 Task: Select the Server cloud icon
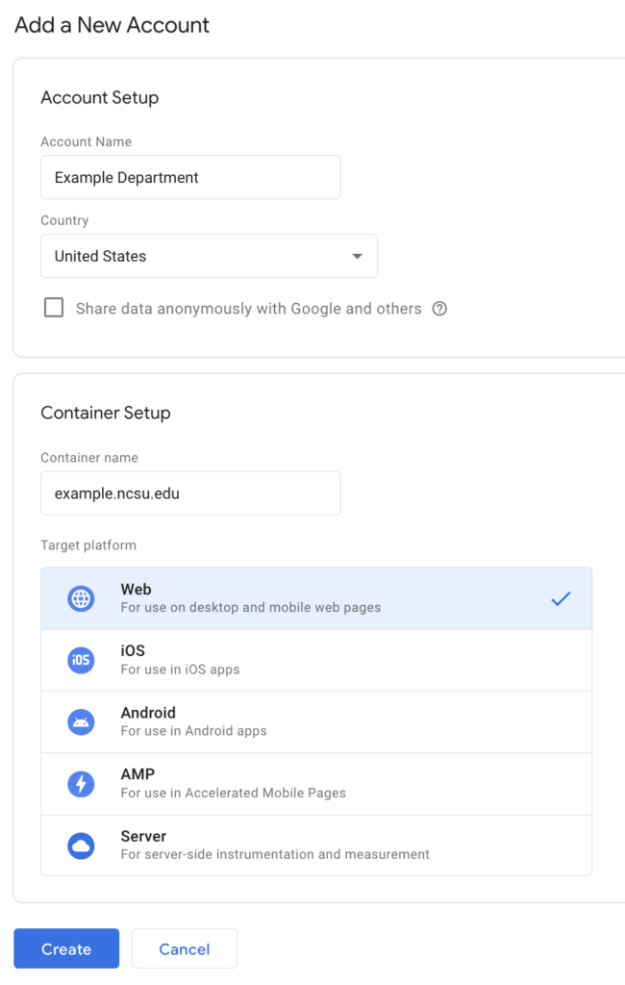click(x=81, y=845)
